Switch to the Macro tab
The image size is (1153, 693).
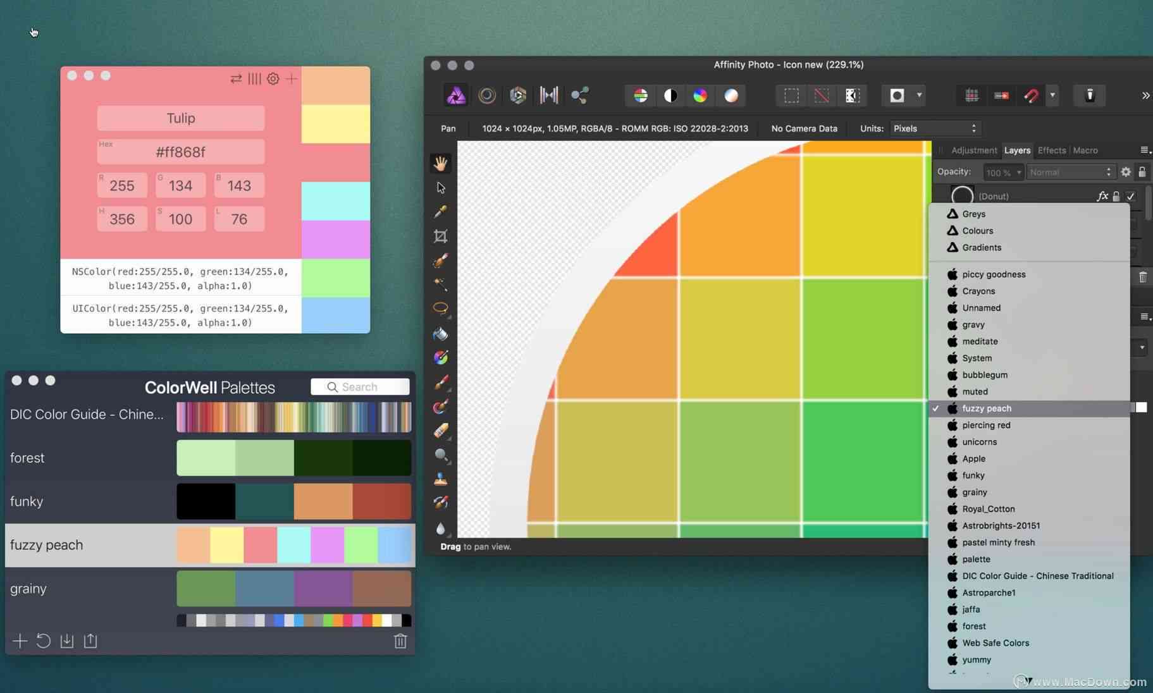1085,150
